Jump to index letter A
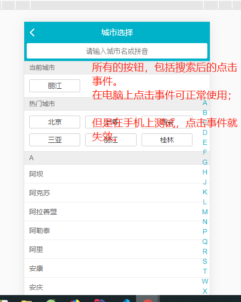Image resolution: width=241 pixels, height=302 pixels. tap(205, 103)
